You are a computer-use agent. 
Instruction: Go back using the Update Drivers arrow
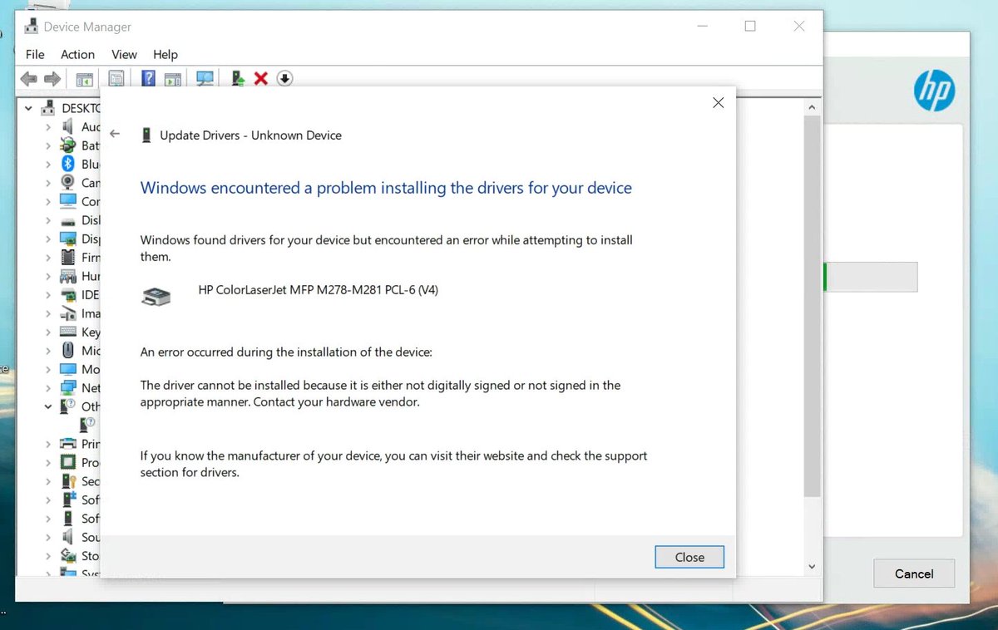(x=115, y=135)
